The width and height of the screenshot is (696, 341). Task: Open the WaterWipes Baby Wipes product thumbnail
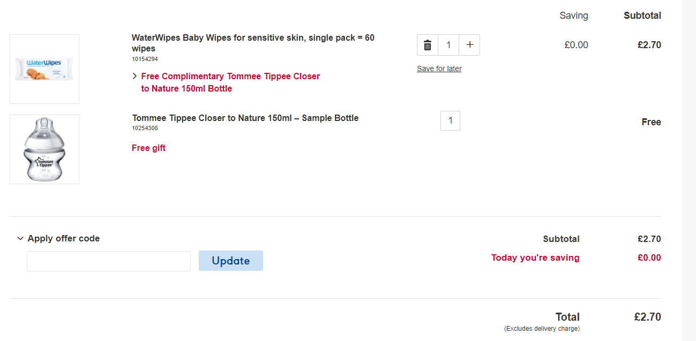[44, 69]
